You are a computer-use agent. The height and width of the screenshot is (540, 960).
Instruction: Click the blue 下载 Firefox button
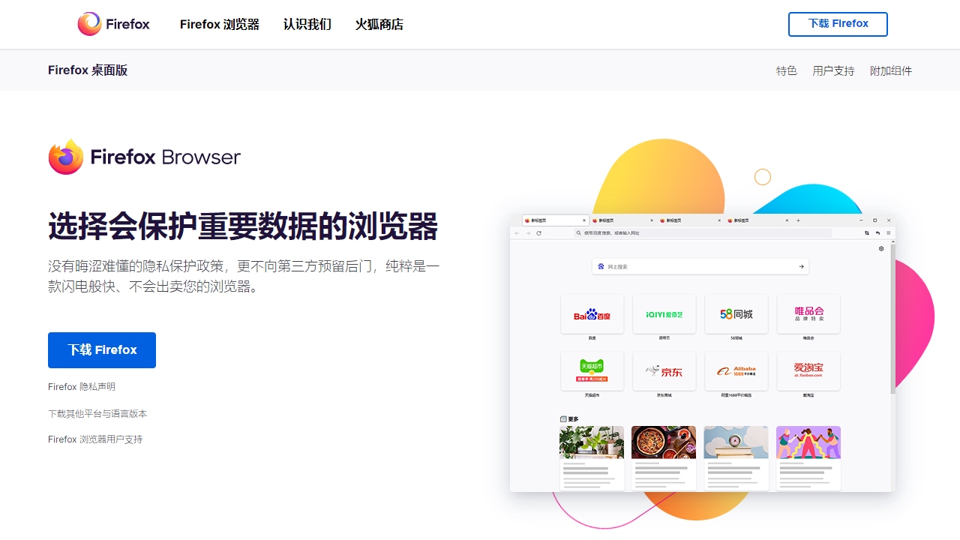coord(102,350)
